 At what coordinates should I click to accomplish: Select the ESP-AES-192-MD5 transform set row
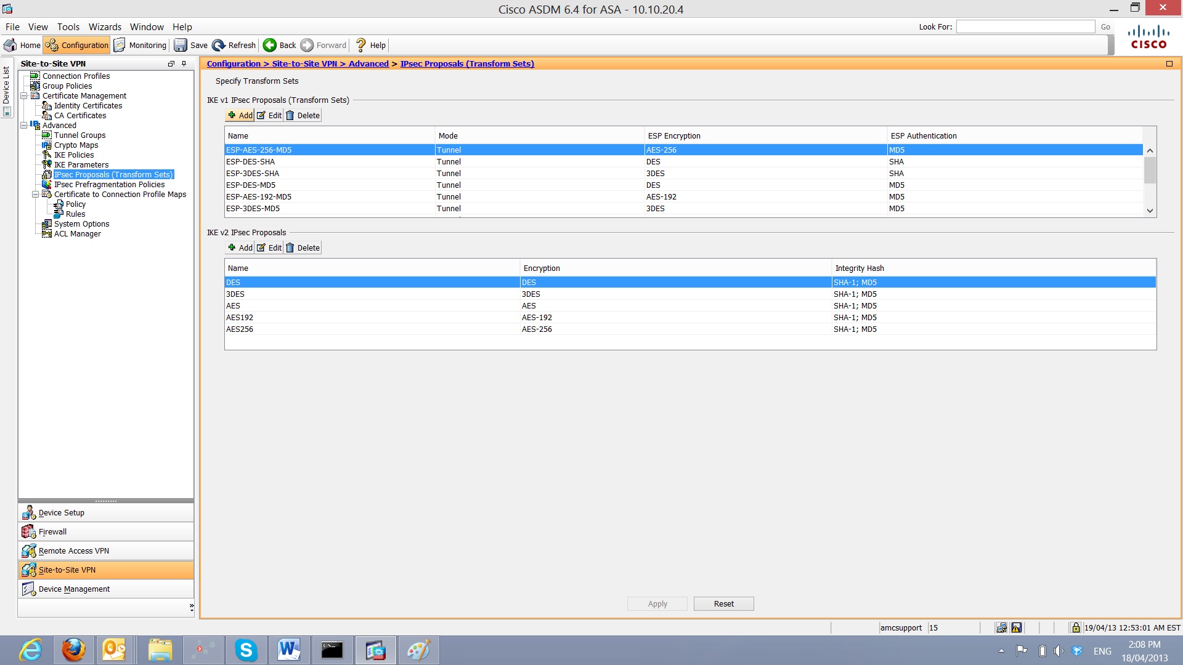[x=684, y=196]
